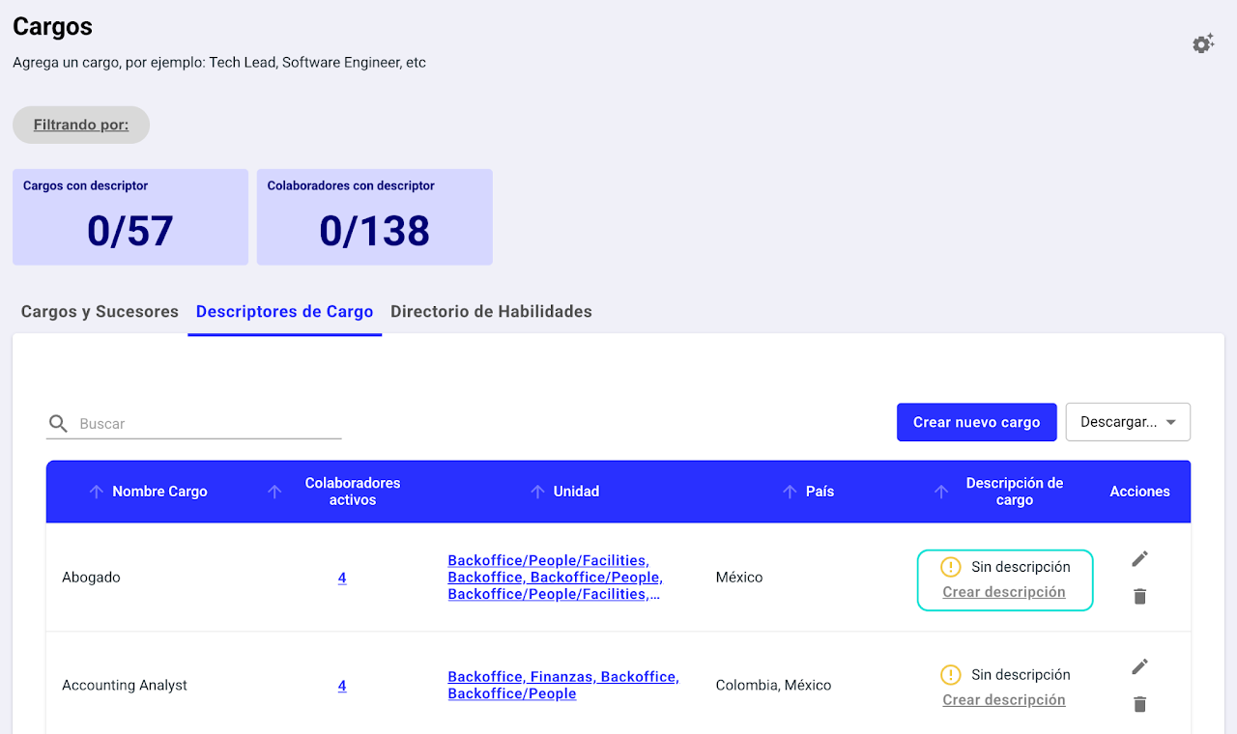
Task: Sort by Nombre Cargo arrow icon
Action: click(96, 492)
